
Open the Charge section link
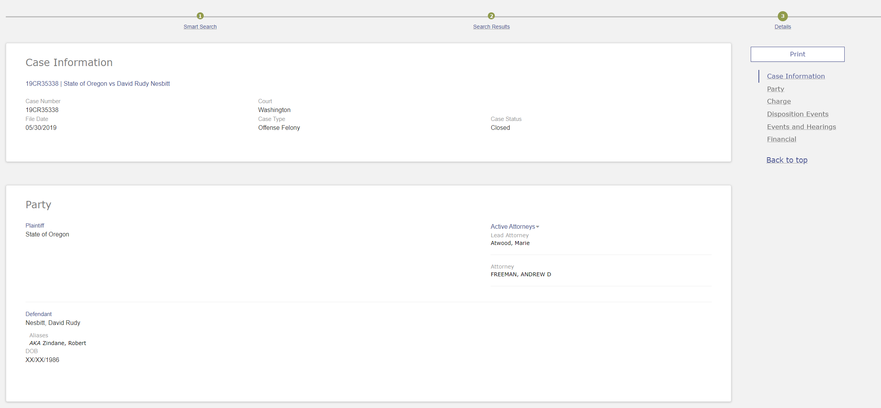779,101
